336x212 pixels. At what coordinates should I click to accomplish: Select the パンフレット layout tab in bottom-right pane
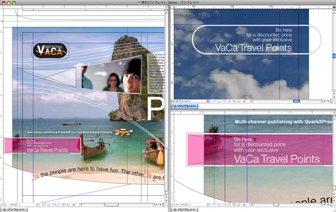pos(184,210)
